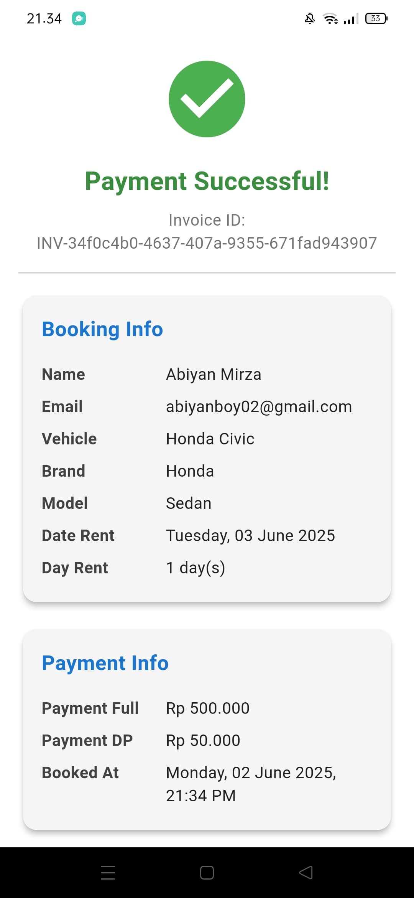The width and height of the screenshot is (414, 898).
Task: Select the Payment Info card title
Action: tap(105, 663)
